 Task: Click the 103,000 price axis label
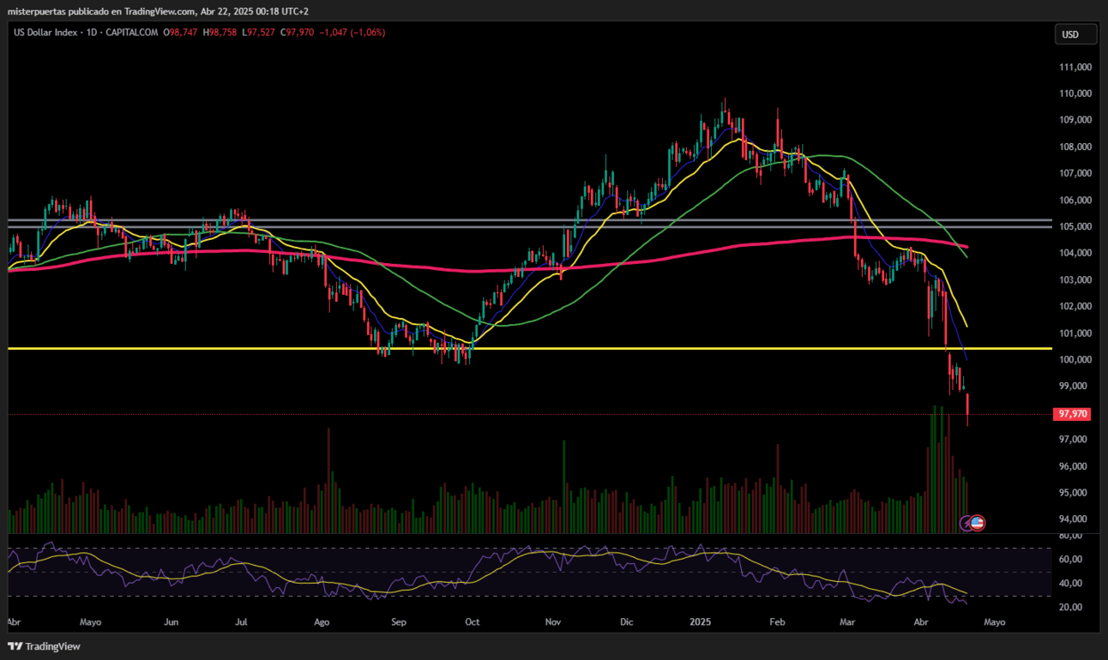(x=1077, y=279)
